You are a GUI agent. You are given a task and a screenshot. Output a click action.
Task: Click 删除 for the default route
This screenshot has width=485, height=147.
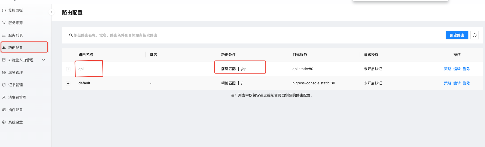466,83
